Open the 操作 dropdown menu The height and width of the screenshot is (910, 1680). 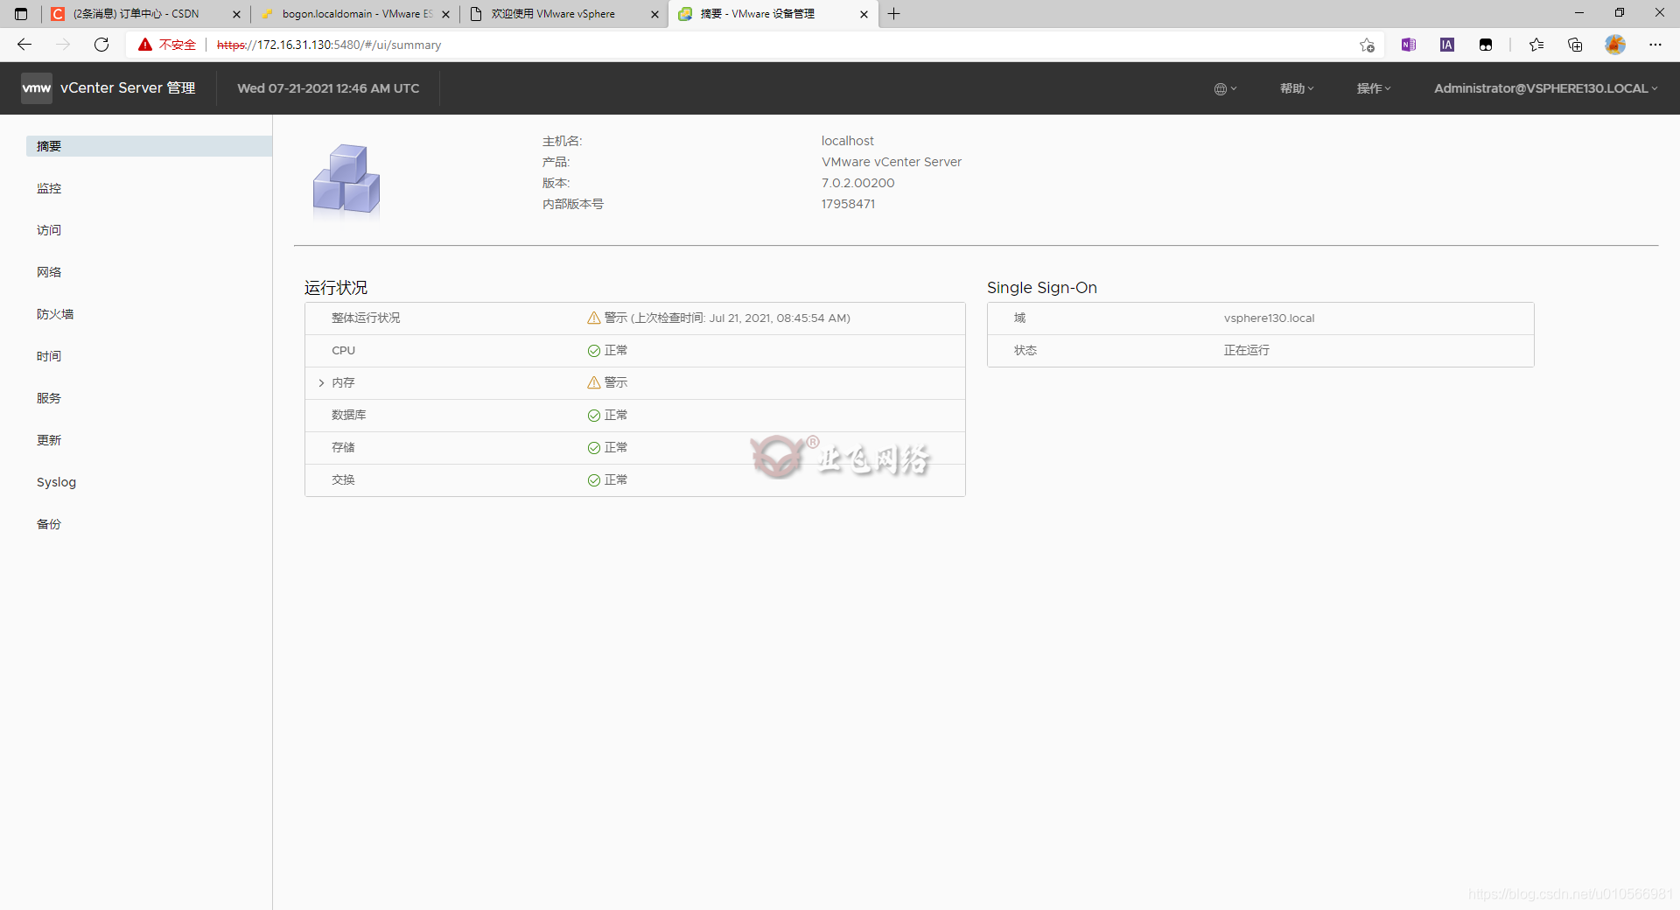pyautogui.click(x=1374, y=88)
